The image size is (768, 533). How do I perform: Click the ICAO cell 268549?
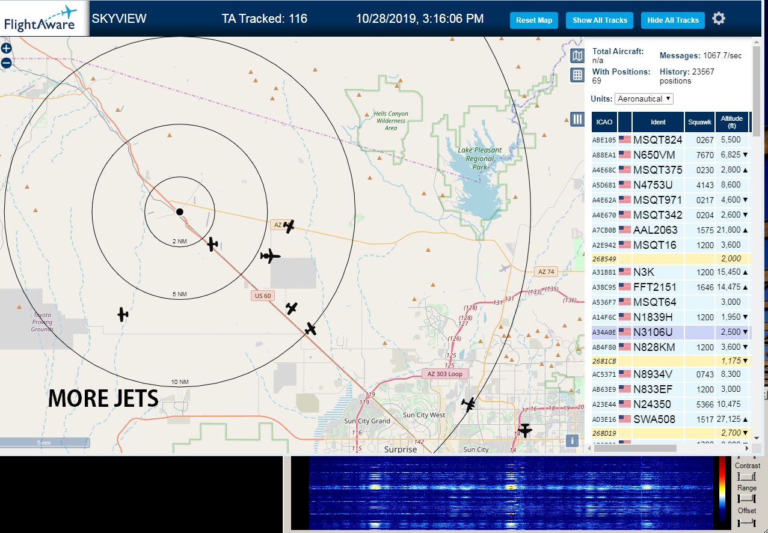[x=604, y=259]
